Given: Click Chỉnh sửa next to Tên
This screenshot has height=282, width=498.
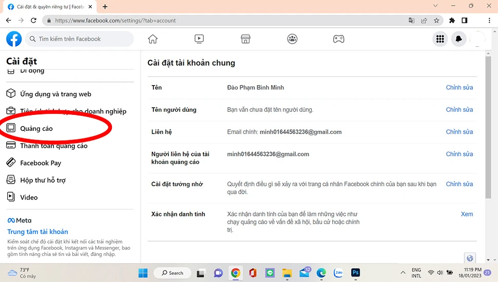Looking at the screenshot, I should [x=459, y=88].
